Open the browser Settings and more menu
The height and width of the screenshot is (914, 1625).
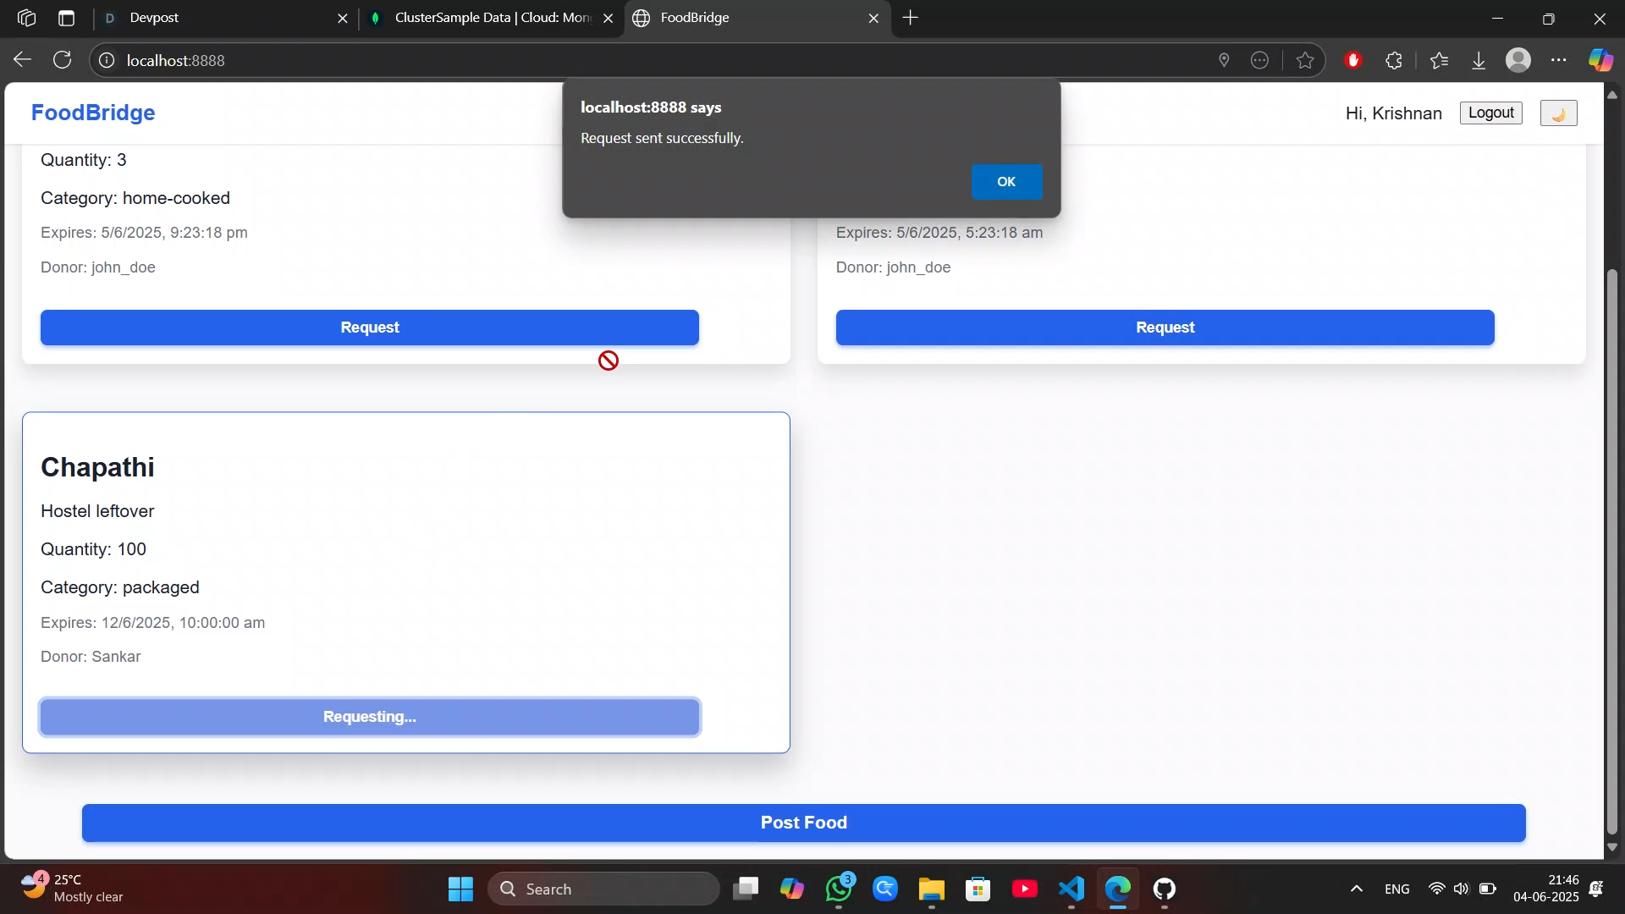click(x=1559, y=60)
